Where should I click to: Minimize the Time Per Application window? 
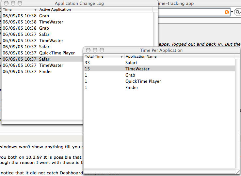(x=95, y=50)
